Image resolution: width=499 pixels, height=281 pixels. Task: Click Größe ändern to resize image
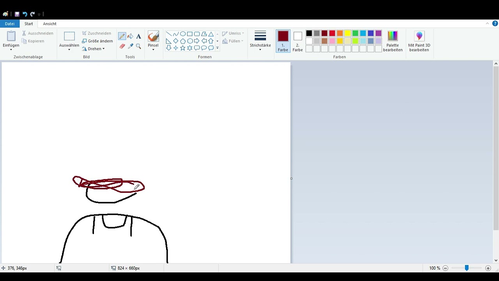pos(97,41)
